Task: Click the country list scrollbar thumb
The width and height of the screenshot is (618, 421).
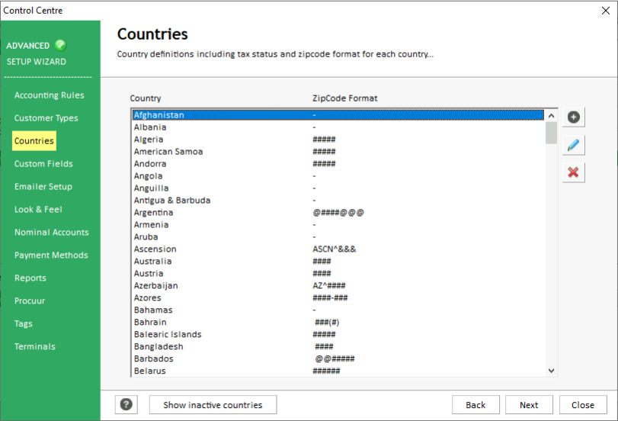Action: pyautogui.click(x=552, y=133)
